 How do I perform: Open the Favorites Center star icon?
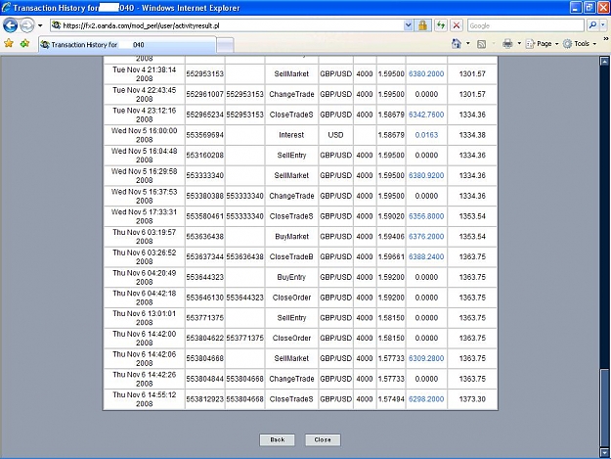9,43
